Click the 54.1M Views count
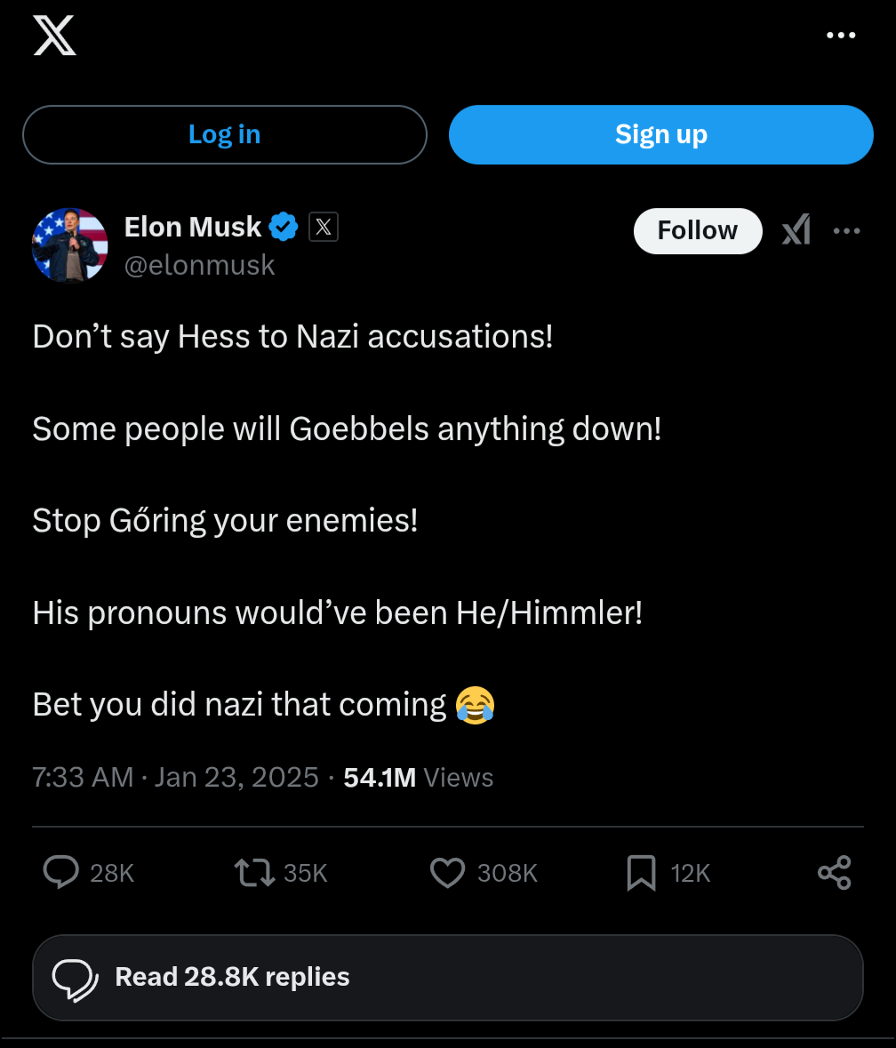This screenshot has width=896, height=1048. tap(418, 778)
